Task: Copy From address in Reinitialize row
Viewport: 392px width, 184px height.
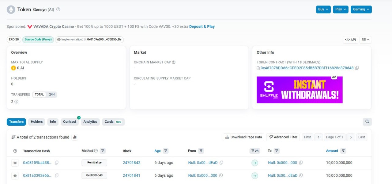Action: coord(221,163)
